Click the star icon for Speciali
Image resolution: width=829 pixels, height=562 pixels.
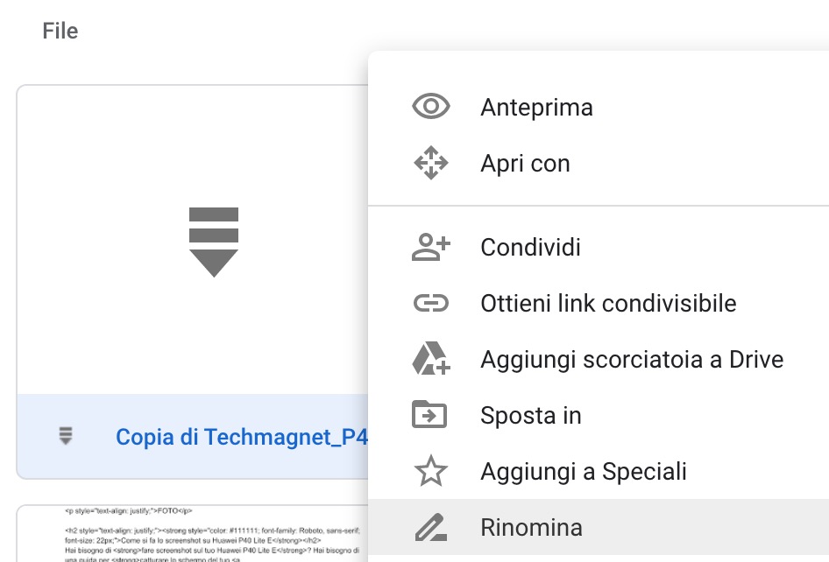[430, 472]
